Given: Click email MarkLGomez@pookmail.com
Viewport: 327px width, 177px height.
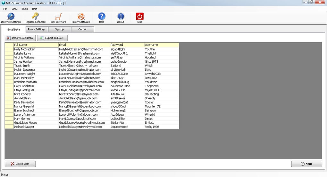Looking at the screenshot, I should point(84,119).
